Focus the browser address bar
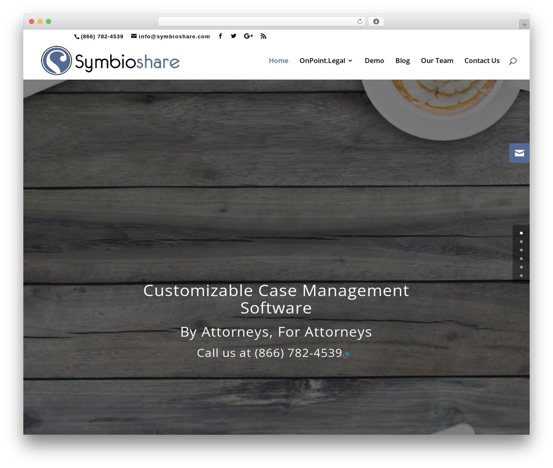Viewport: 553px width, 468px height. coord(261,22)
